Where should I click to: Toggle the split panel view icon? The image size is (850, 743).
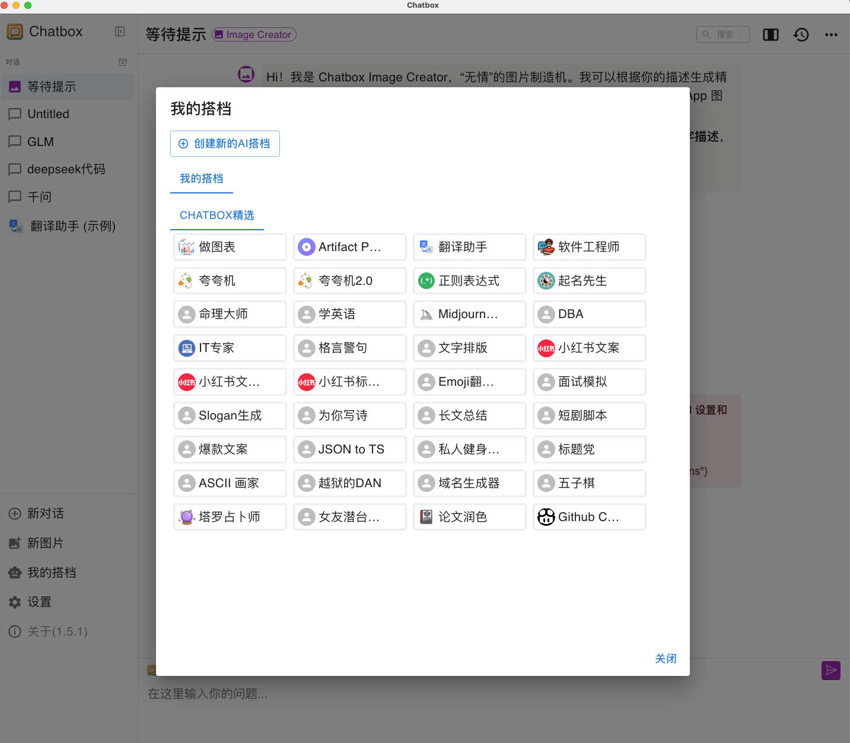pyautogui.click(x=771, y=34)
